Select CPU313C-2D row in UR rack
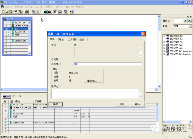 (16, 26)
